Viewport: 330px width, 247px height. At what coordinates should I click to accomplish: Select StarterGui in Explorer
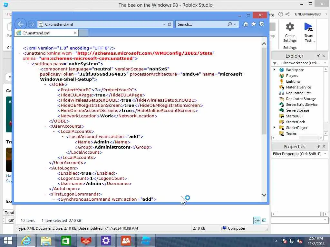(x=294, y=116)
